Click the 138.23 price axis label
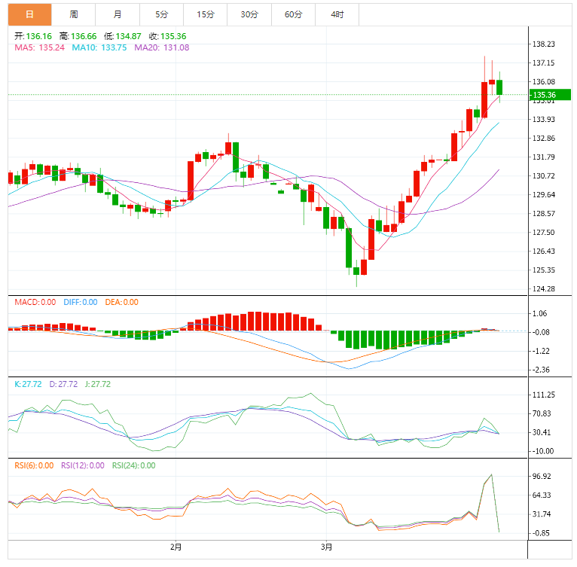Image resolution: width=577 pixels, height=567 pixels. pyautogui.click(x=544, y=44)
